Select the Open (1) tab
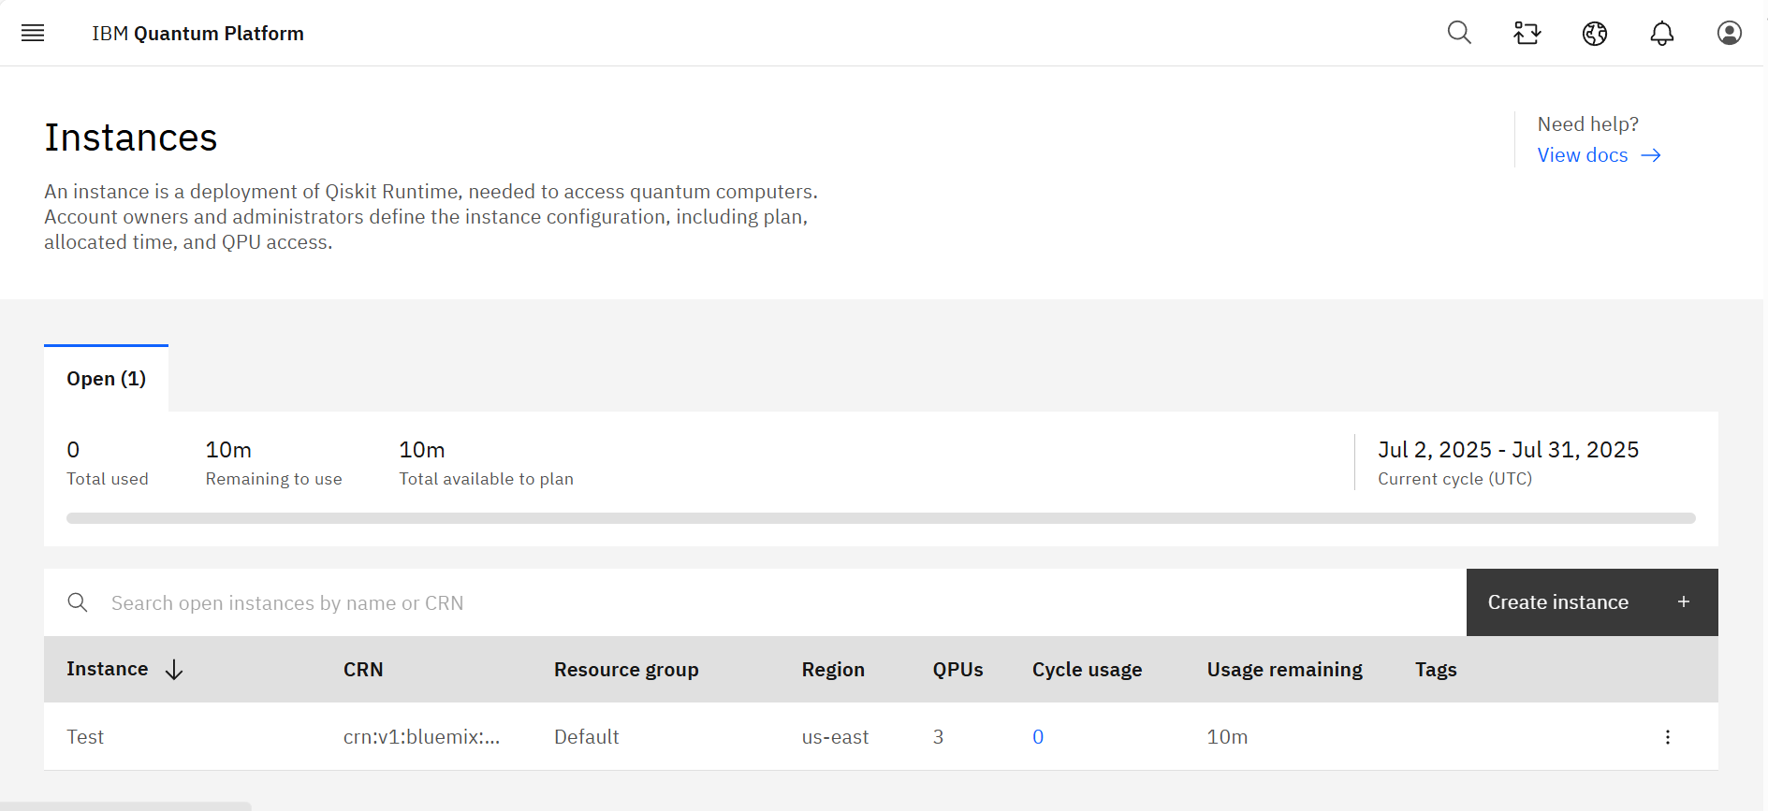This screenshot has height=811, width=1768. [106, 379]
